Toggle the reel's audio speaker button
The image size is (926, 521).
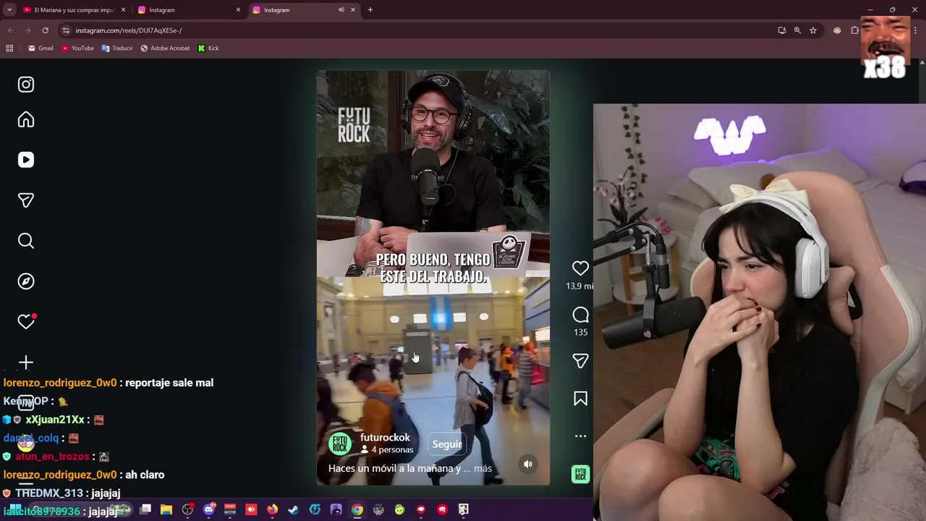528,465
